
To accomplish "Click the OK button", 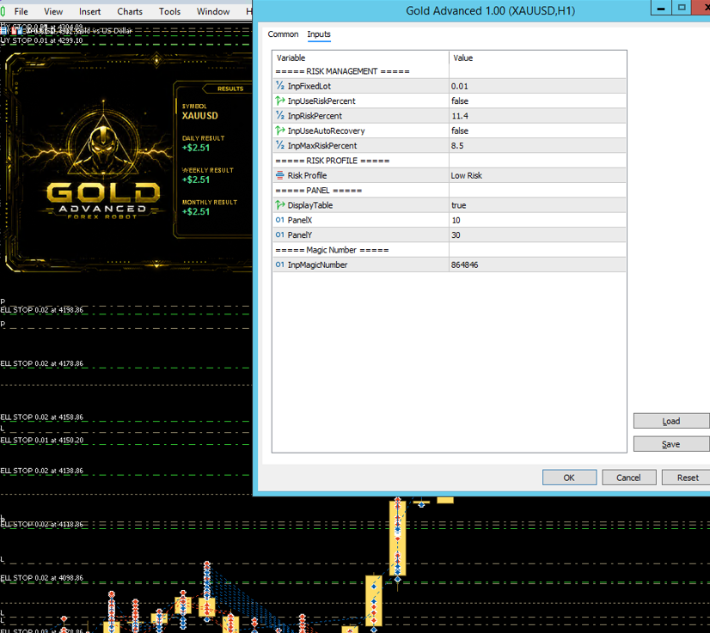I will pos(569,478).
